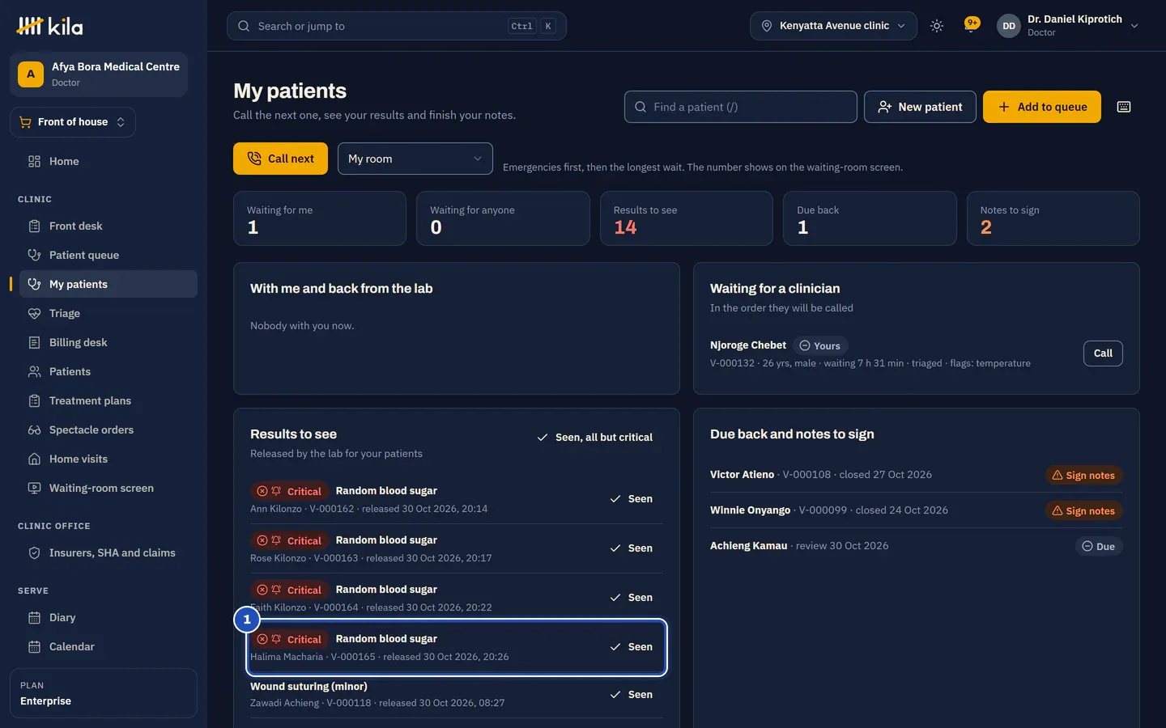Viewport: 1166px width, 728px height.
Task: Mark Ann Kilonzo result as Seen
Action: click(x=632, y=499)
